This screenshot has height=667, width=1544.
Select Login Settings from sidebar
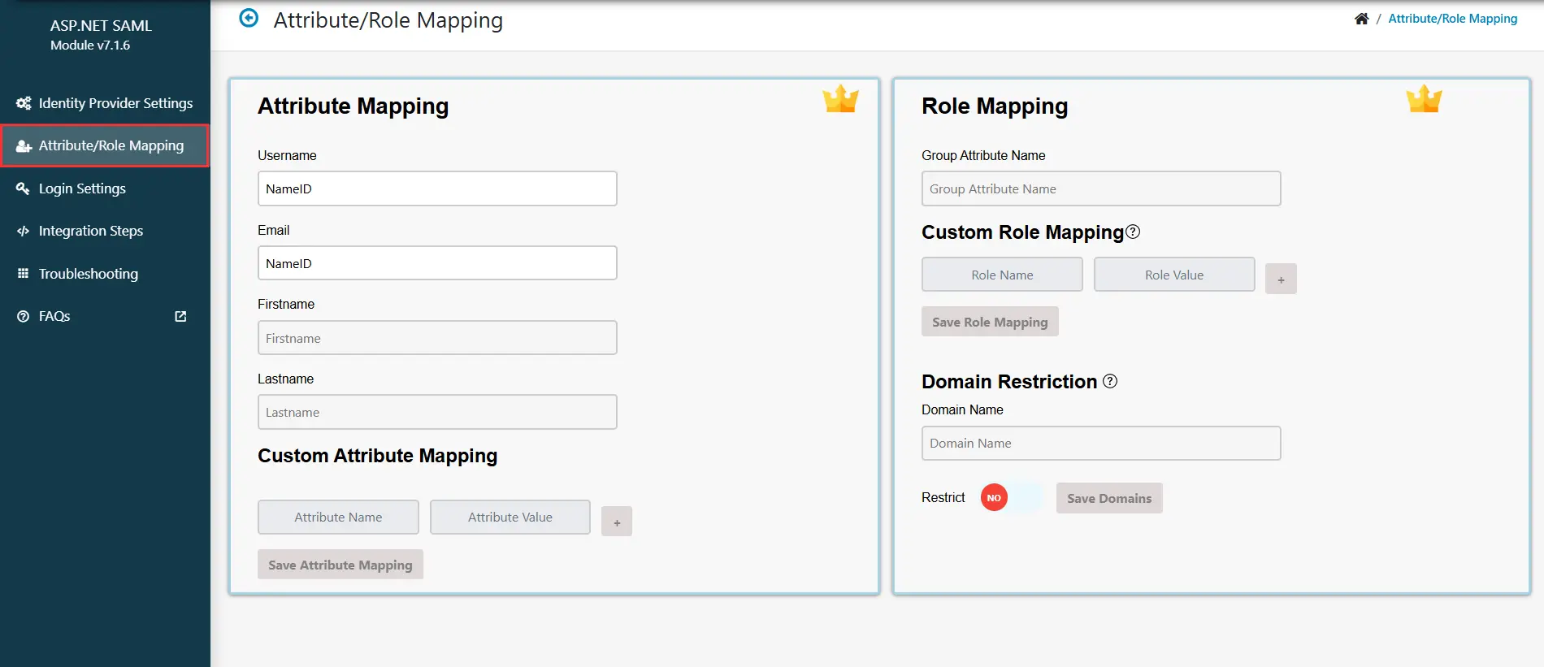(82, 188)
